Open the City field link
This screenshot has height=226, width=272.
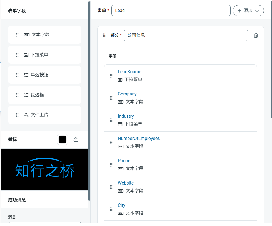pyautogui.click(x=121, y=205)
